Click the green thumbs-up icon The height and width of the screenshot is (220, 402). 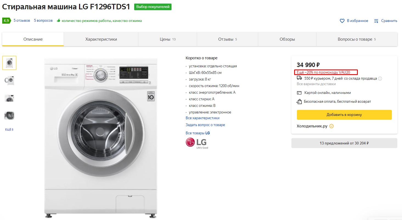pos(58,21)
